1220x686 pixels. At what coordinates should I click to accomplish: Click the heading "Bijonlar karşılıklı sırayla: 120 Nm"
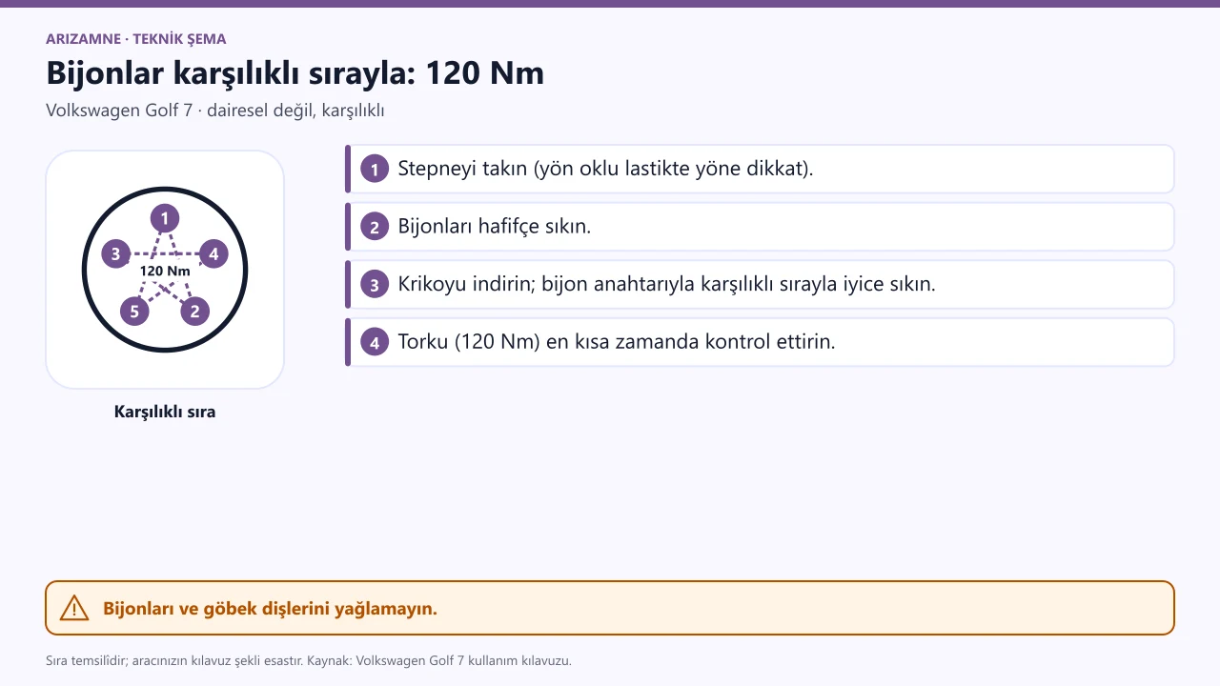(x=295, y=73)
